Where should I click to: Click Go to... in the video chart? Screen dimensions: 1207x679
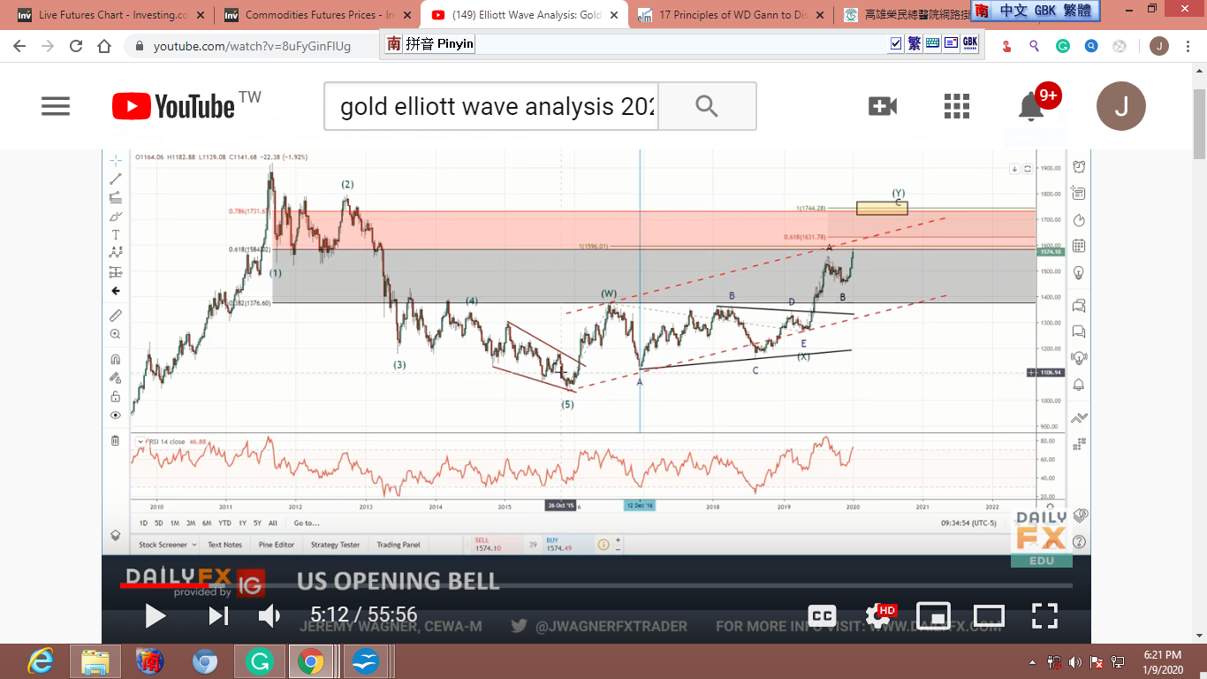307,523
